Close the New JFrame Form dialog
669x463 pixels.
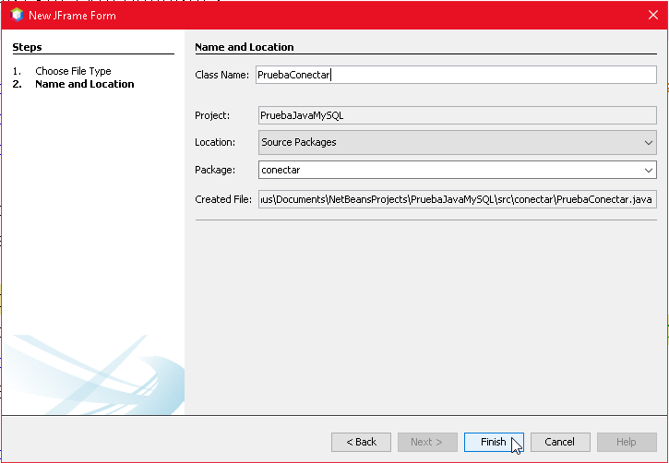pyautogui.click(x=652, y=15)
